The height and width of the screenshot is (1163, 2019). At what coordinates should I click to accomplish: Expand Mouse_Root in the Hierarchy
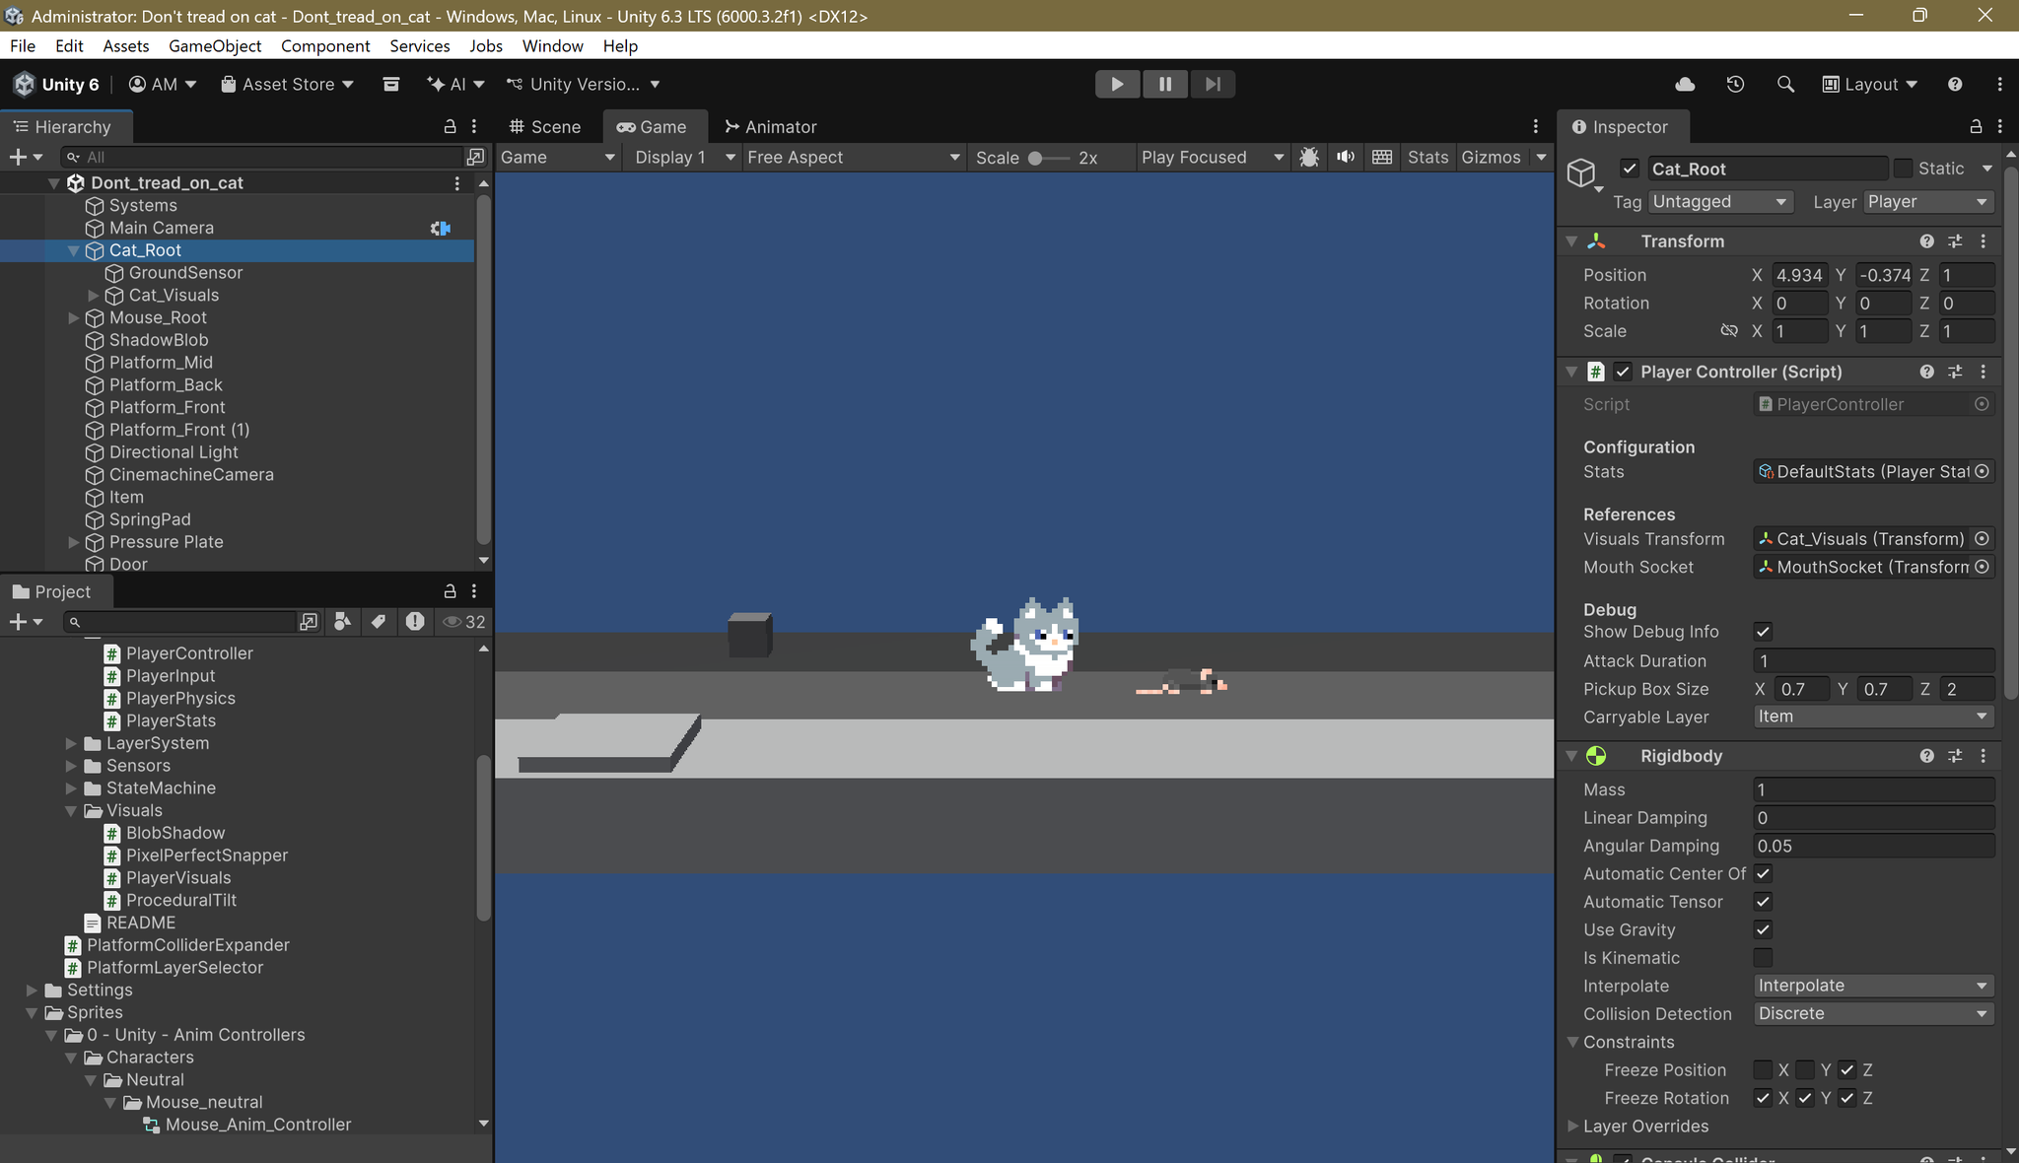[74, 317]
